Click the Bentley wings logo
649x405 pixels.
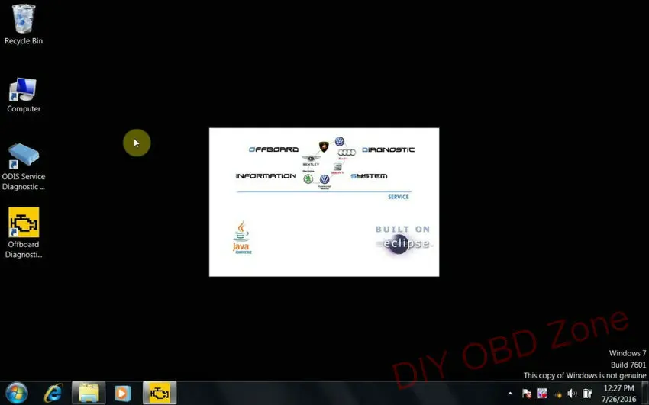(x=311, y=159)
